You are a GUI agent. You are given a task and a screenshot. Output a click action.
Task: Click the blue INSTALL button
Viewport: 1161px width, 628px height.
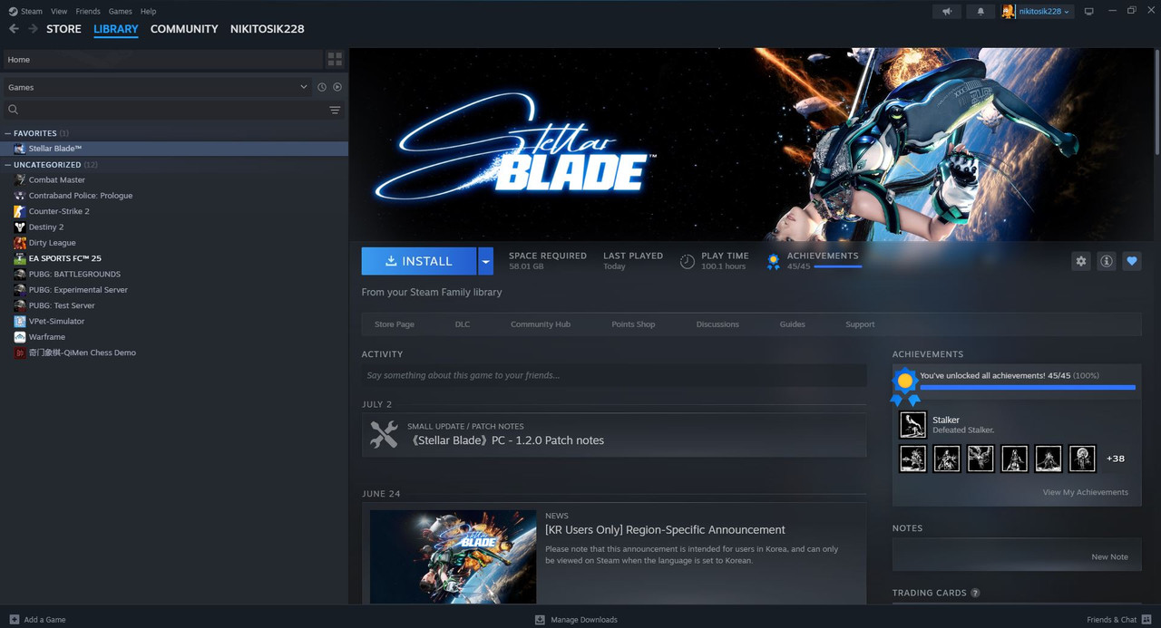click(419, 261)
